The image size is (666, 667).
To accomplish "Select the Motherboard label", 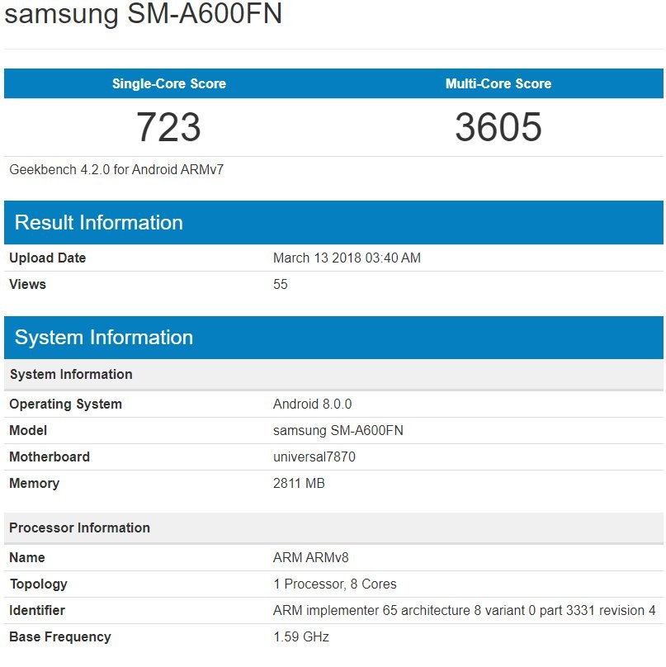I will pos(50,456).
